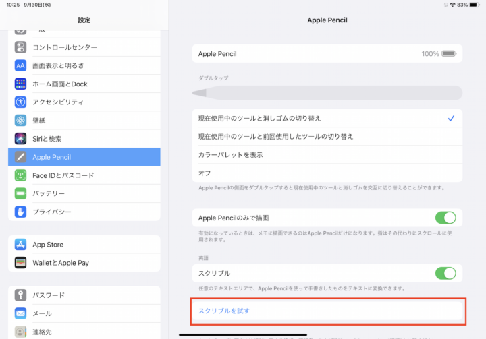Open Face IDとパスコード settings

(84, 175)
